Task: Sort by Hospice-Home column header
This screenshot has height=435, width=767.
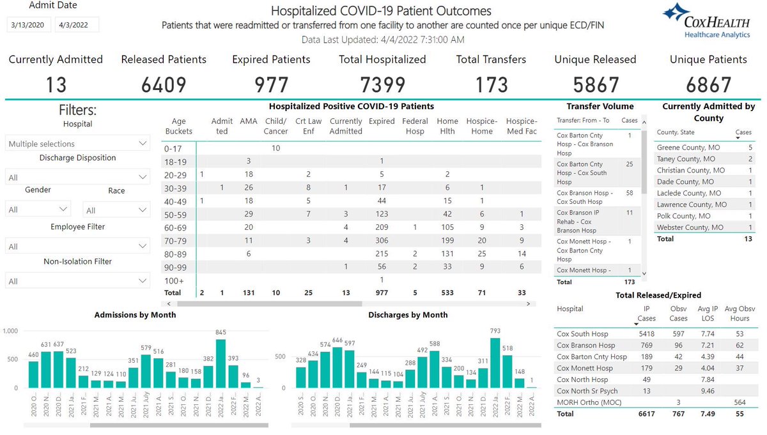Action: (x=482, y=126)
